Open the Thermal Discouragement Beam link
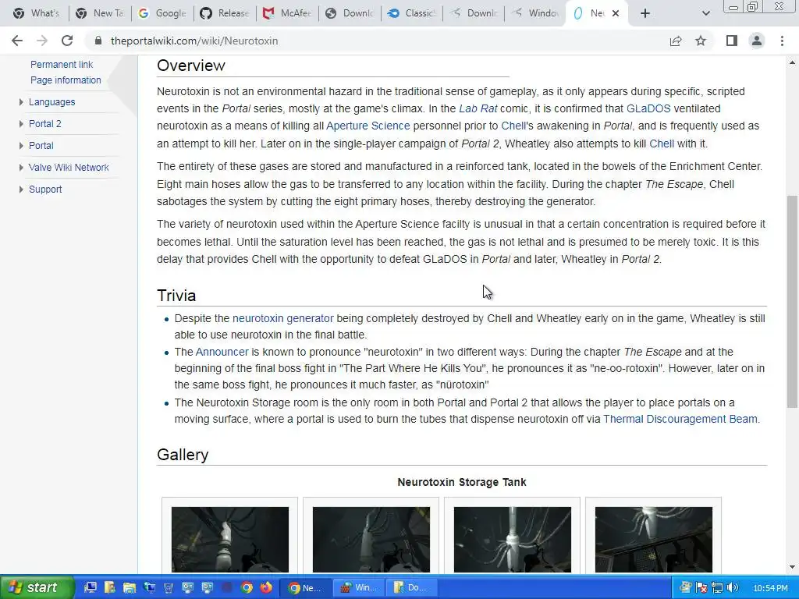799x599 pixels. [x=680, y=419]
